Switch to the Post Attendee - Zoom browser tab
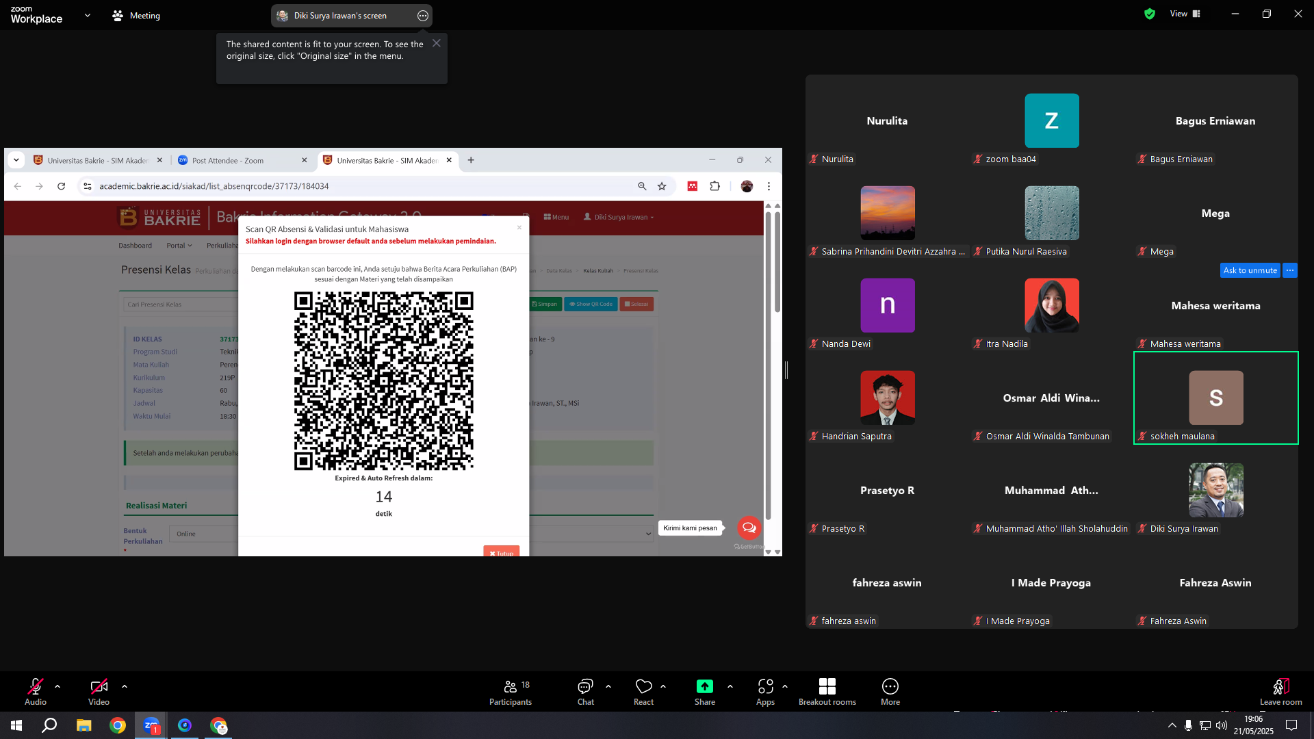 243,160
